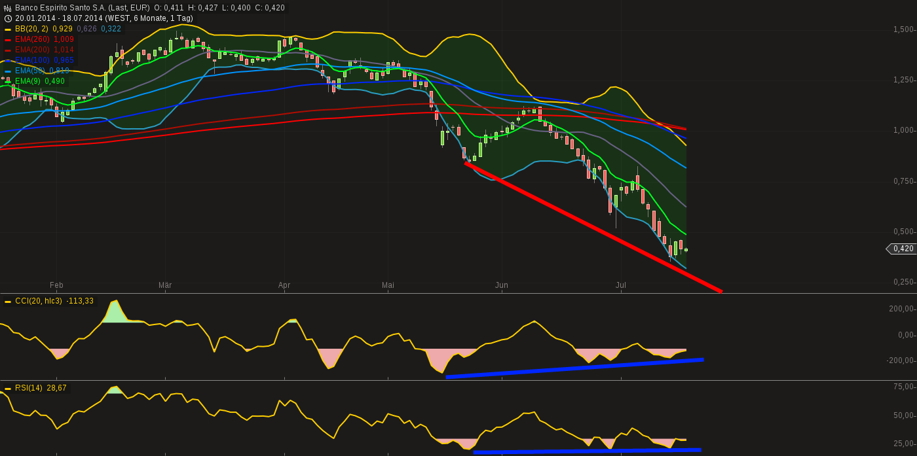Click the EMA(200) indicator label
This screenshot has height=456, width=917.
(32, 50)
